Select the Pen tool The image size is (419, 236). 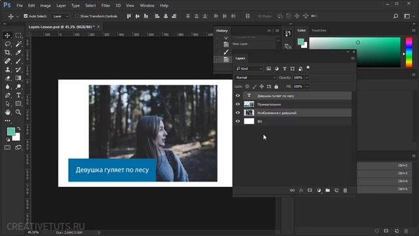coord(7,95)
